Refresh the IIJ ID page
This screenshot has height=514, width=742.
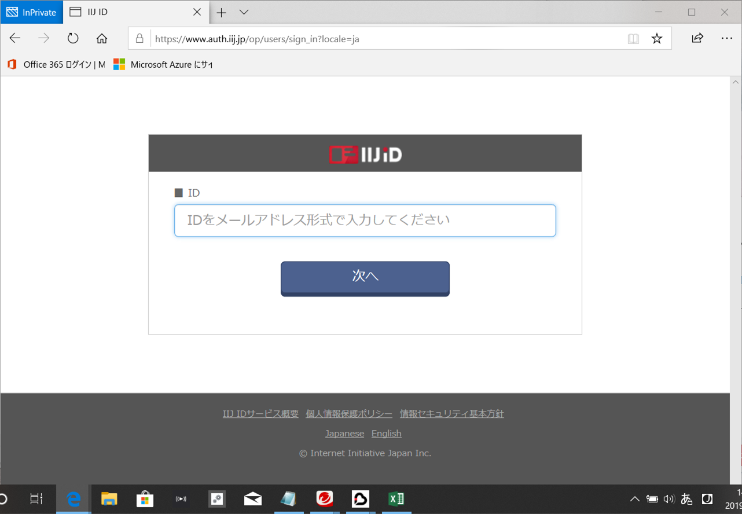pos(73,39)
